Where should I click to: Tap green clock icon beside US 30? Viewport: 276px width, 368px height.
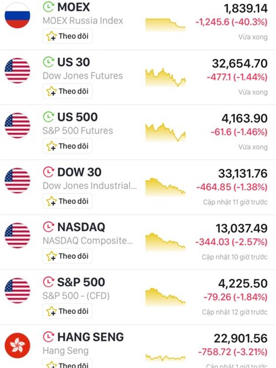point(49,62)
